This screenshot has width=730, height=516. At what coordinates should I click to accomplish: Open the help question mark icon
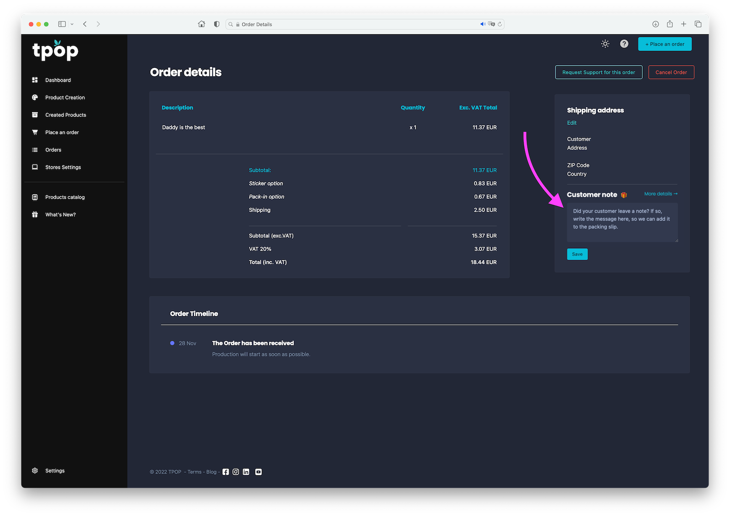point(624,44)
